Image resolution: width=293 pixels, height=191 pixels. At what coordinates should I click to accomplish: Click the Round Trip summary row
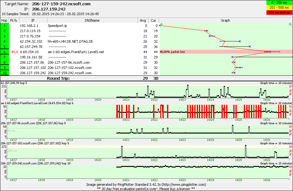pos(58,79)
